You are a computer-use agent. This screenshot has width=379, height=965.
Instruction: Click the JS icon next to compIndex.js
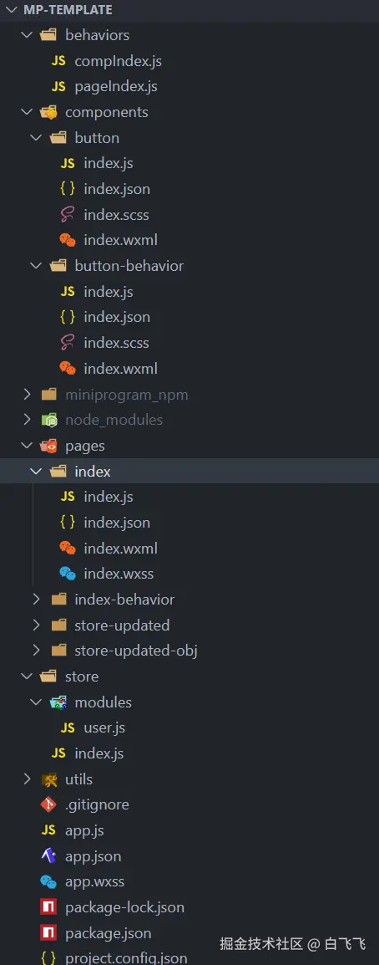[x=58, y=61]
